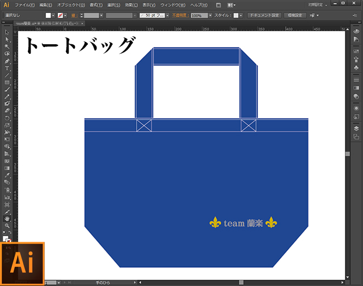Image resolution: width=363 pixels, height=286 pixels.
Task: Select the Mesh tool
Action: 7,161
